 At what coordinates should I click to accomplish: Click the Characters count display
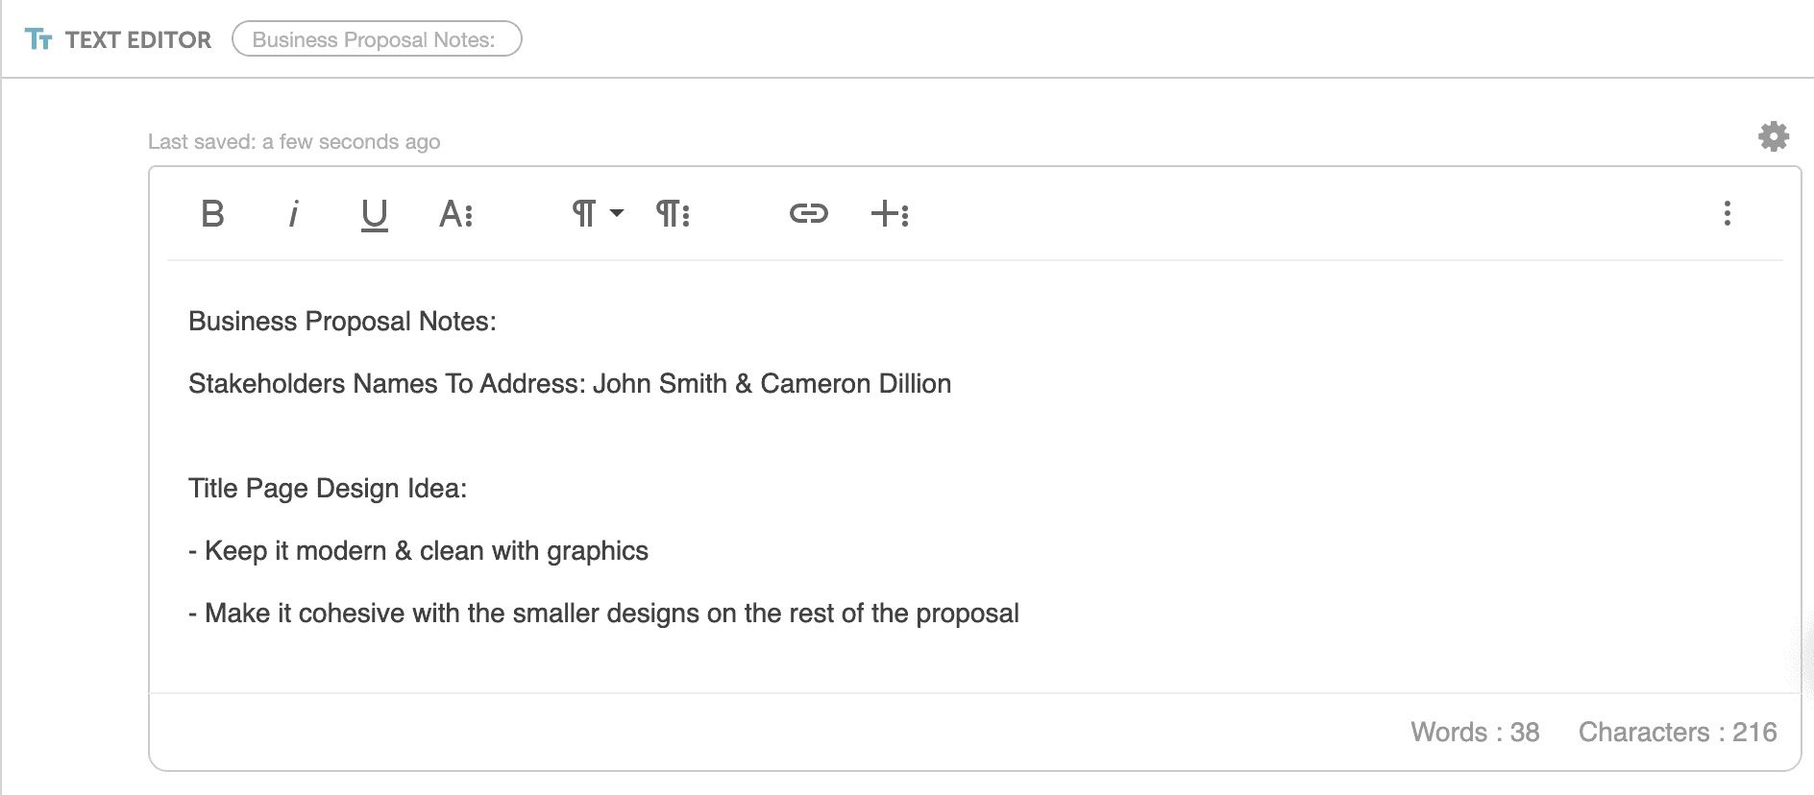point(1679,732)
